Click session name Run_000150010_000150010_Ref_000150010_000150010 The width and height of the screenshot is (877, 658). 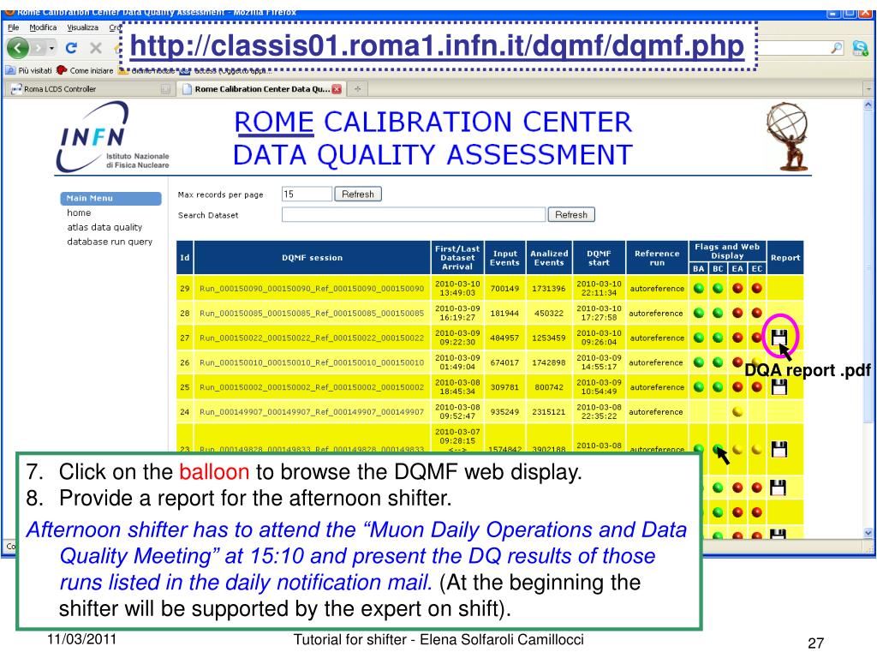[x=312, y=362]
